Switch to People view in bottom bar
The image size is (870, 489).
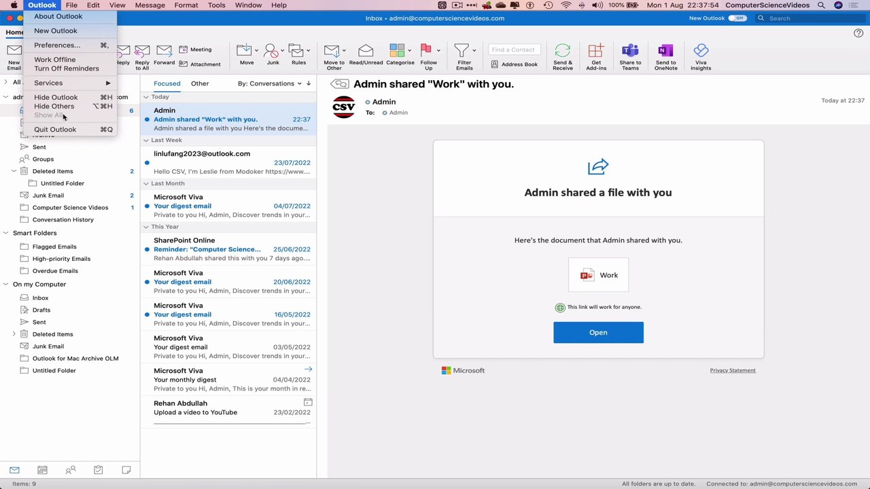pos(70,470)
